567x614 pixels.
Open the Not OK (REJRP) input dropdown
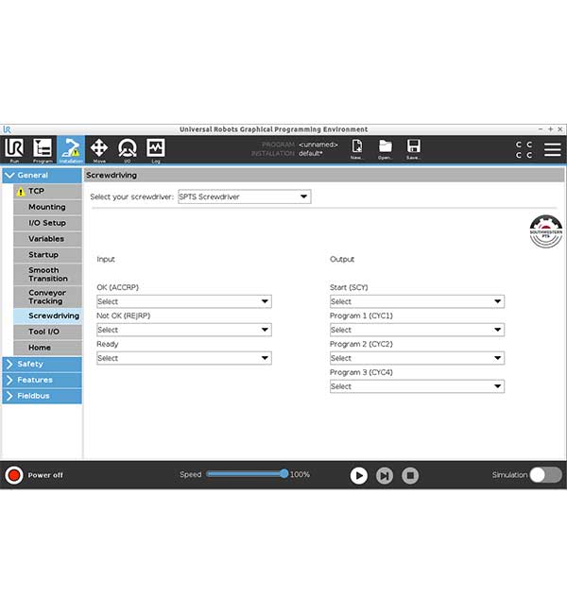point(184,330)
